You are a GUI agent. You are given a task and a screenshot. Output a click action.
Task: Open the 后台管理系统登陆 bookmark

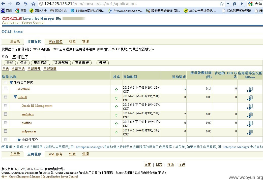[237, 11]
